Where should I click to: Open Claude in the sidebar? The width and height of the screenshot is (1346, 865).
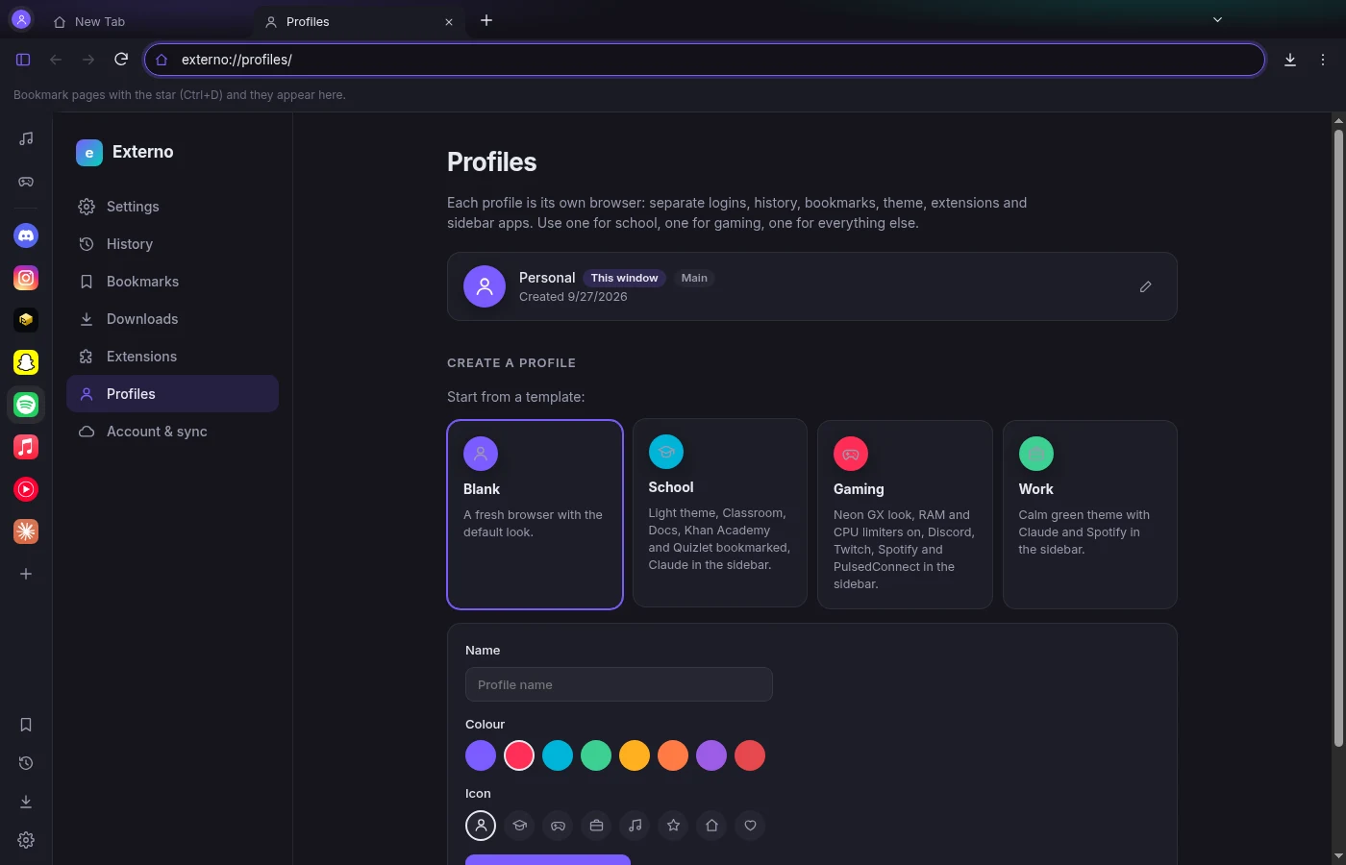pyautogui.click(x=26, y=531)
